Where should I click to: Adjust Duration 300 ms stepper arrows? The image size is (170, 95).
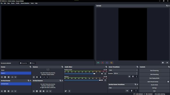tap(137, 73)
